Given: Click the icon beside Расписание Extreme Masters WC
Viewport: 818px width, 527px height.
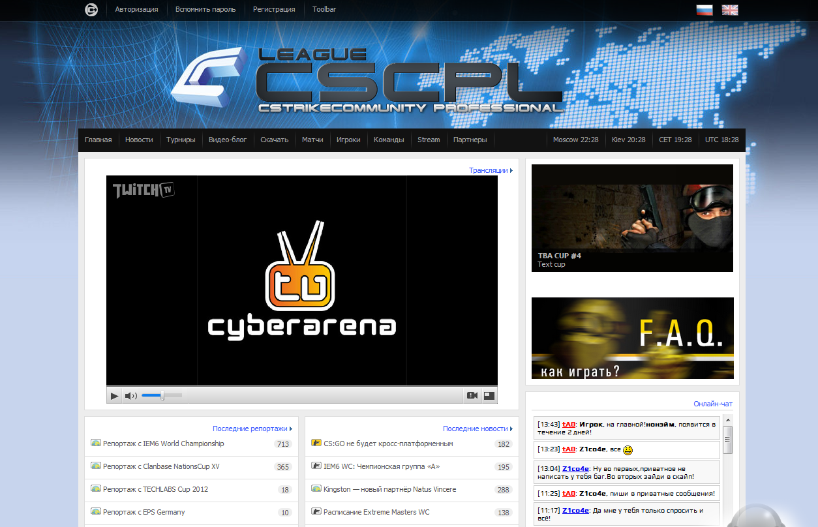Looking at the screenshot, I should 316,512.
